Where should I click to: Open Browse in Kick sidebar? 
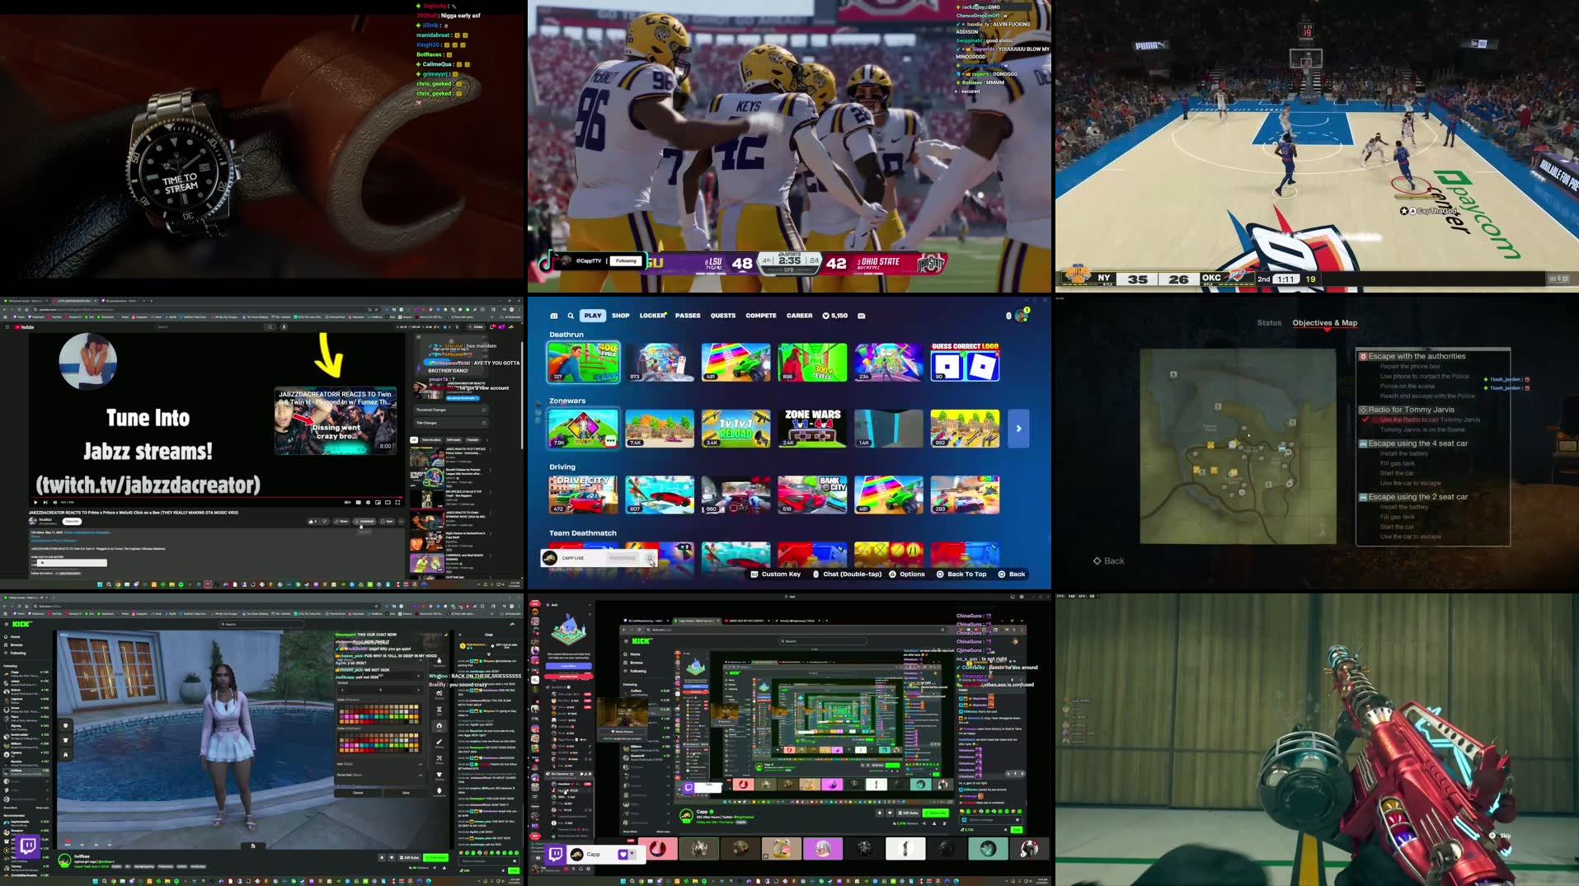pos(13,645)
